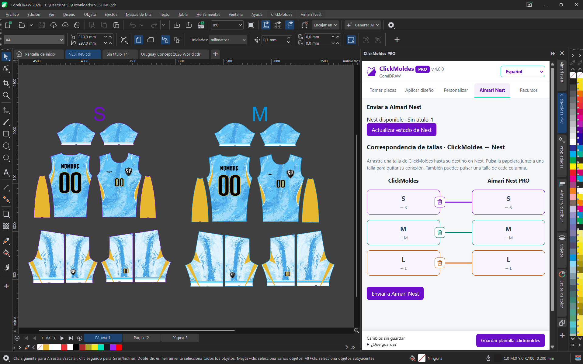The image size is (583, 364).
Task: Select the Interactive Fill bucket tool
Action: (x=6, y=253)
